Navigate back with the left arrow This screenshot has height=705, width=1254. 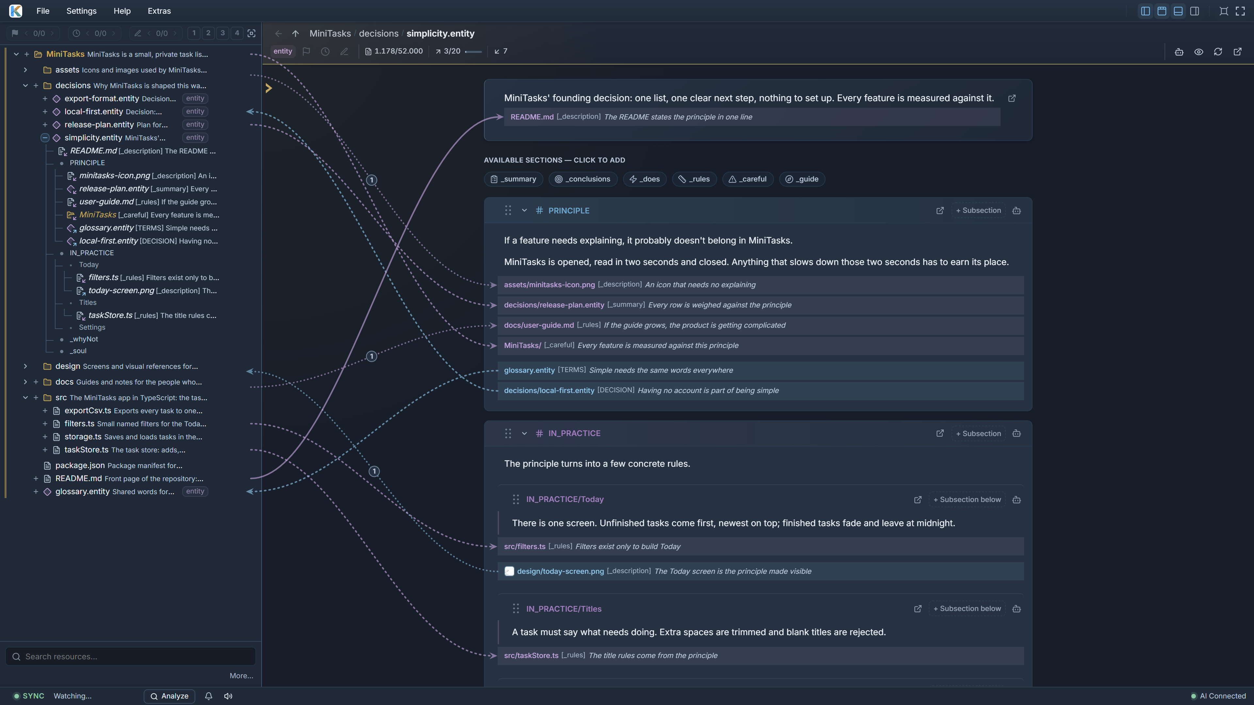279,34
